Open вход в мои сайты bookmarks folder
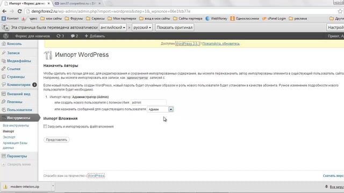Screen dimensions: 344x193 [x=155, y=19]
